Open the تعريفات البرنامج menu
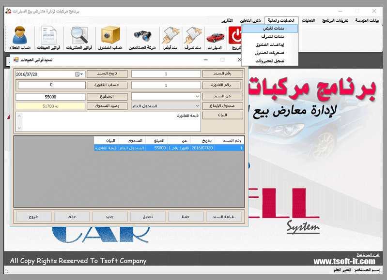 (335, 20)
